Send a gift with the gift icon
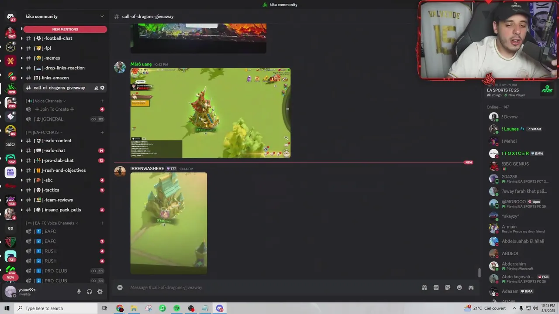Screen dimensions: 559x314 click(x=424, y=287)
